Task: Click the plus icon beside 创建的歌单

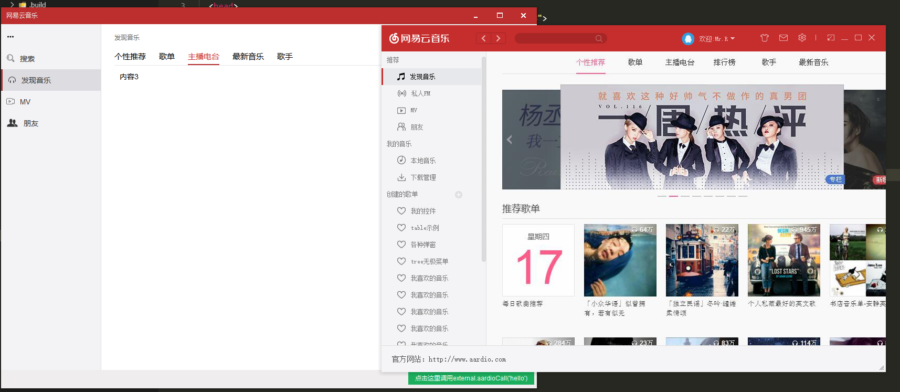Action: point(459,195)
